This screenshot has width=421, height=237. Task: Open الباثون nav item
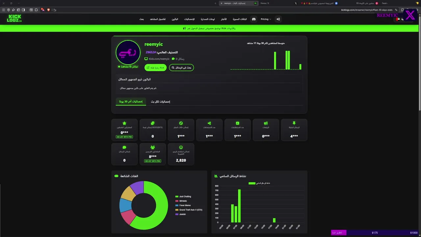tap(175, 19)
